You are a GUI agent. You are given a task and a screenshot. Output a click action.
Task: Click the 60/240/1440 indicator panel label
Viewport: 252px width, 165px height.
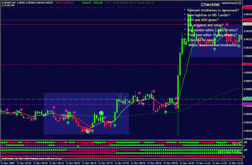[x=229, y=152]
